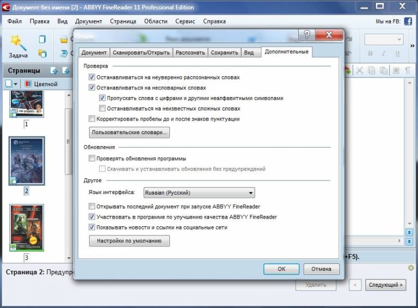Switch to Сканировать/Открыть tab
The height and width of the screenshot is (308, 418).
coord(141,52)
